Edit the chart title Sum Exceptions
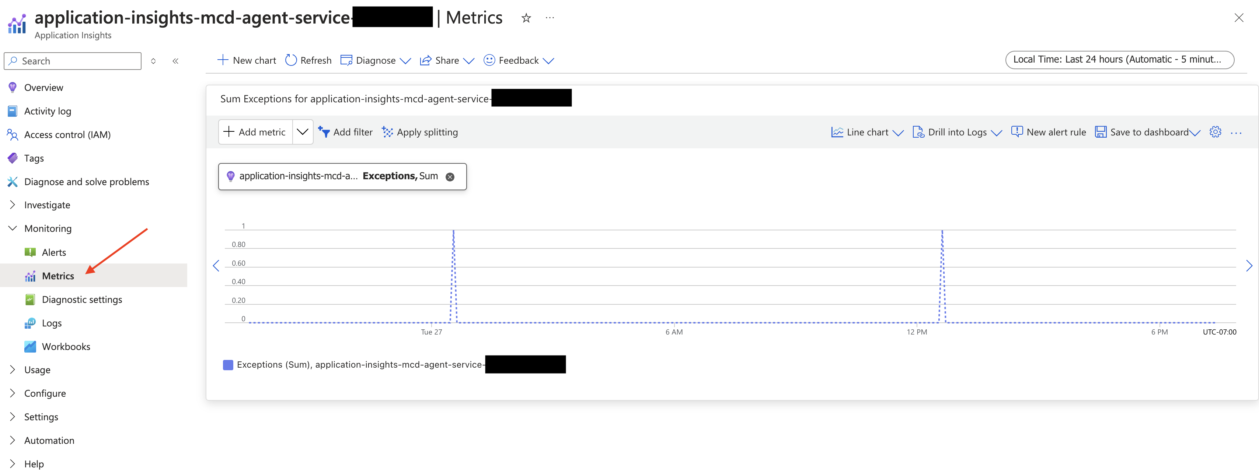This screenshot has height=474, width=1259. click(396, 99)
